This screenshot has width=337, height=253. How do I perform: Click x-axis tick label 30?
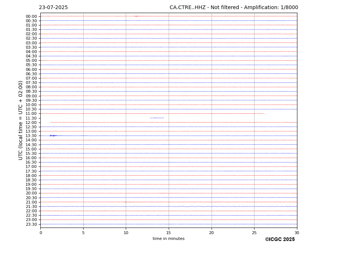(297, 233)
